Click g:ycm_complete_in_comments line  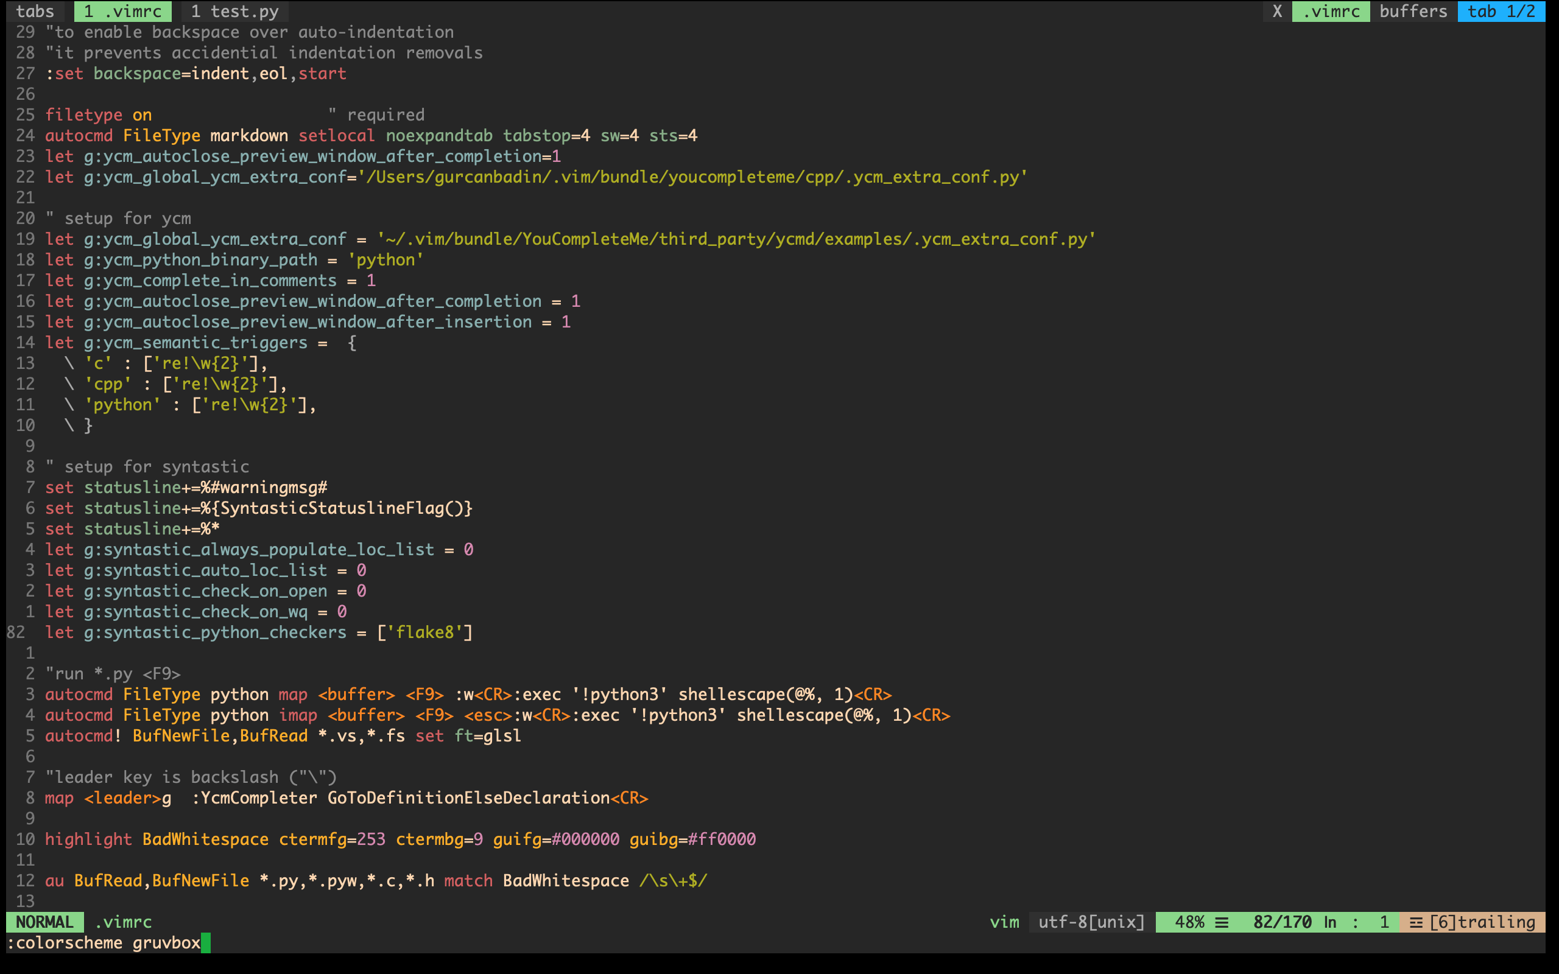211,280
